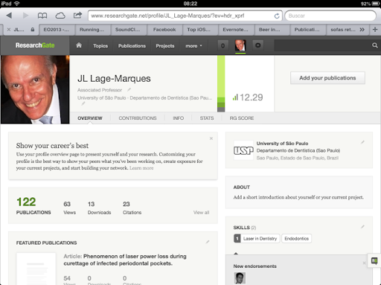Click the profile avatar in navigation bar

coord(240,45)
